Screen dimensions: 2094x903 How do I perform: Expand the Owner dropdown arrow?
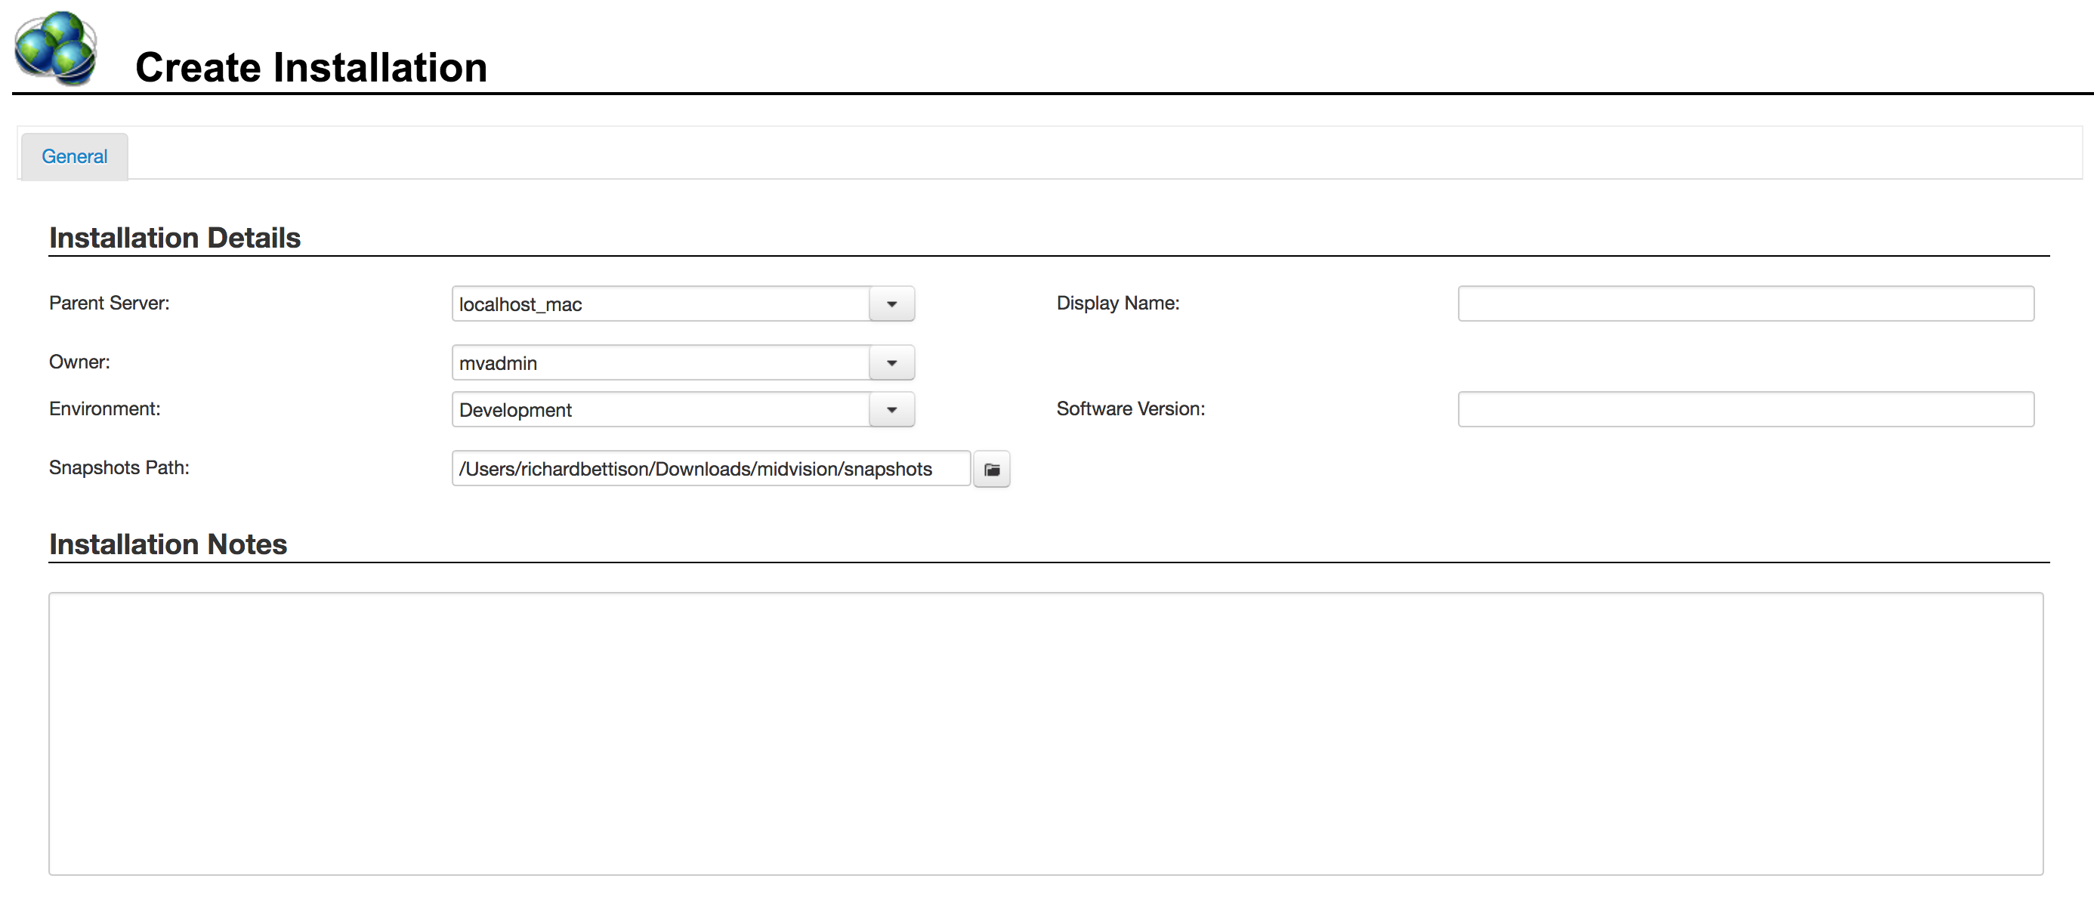[x=891, y=362]
